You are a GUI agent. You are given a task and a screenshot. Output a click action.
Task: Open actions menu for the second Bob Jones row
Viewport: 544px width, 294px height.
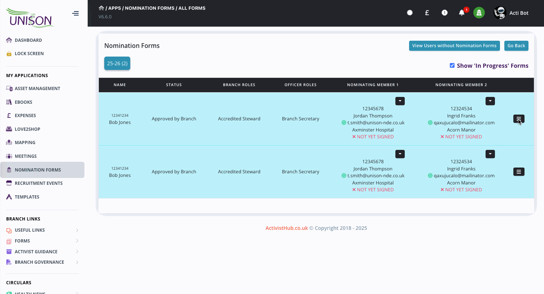click(x=518, y=172)
